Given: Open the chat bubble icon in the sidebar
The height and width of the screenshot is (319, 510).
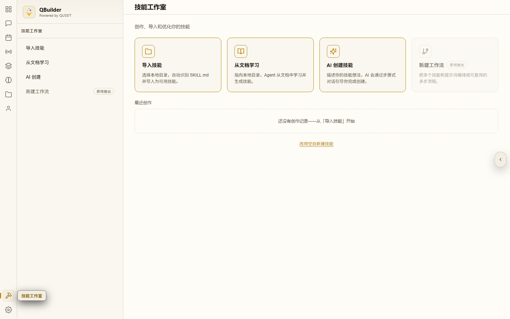Looking at the screenshot, I should pos(8,23).
